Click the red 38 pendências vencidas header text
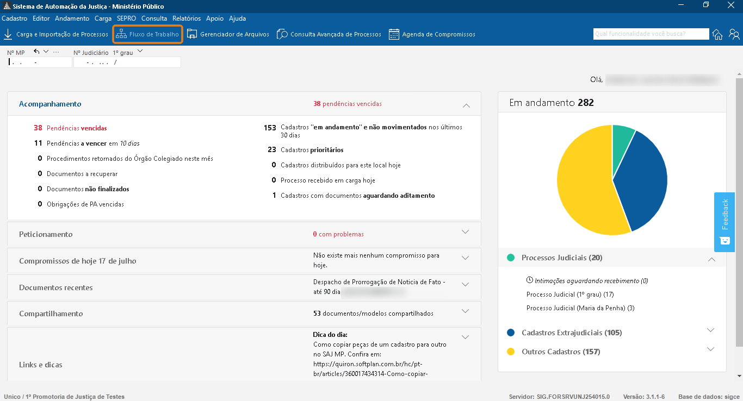Viewport: 743px width, 401px height. point(348,104)
